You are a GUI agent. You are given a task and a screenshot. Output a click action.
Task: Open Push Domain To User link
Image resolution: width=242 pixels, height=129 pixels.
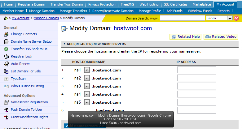(27, 110)
